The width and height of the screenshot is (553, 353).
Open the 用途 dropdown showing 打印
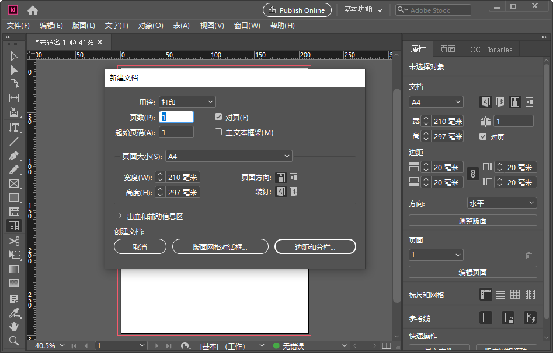tap(187, 101)
